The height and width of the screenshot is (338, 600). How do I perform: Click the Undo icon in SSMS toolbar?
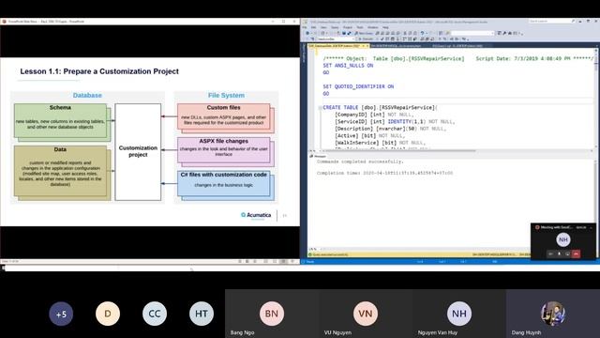click(422, 34)
